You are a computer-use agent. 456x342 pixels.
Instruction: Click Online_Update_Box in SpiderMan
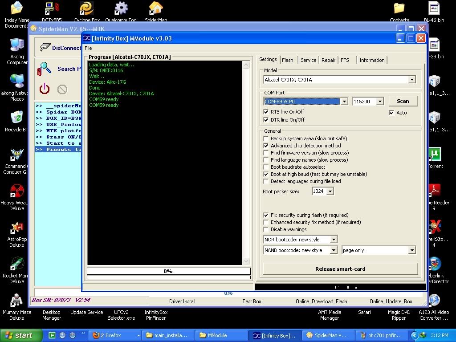click(391, 301)
